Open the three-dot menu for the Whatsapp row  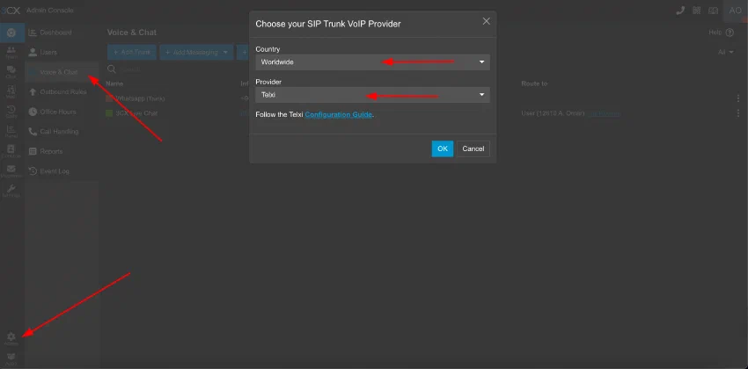[738, 98]
